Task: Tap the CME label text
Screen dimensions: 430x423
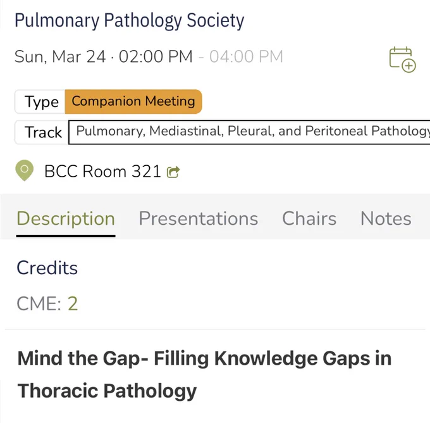Action: click(39, 304)
